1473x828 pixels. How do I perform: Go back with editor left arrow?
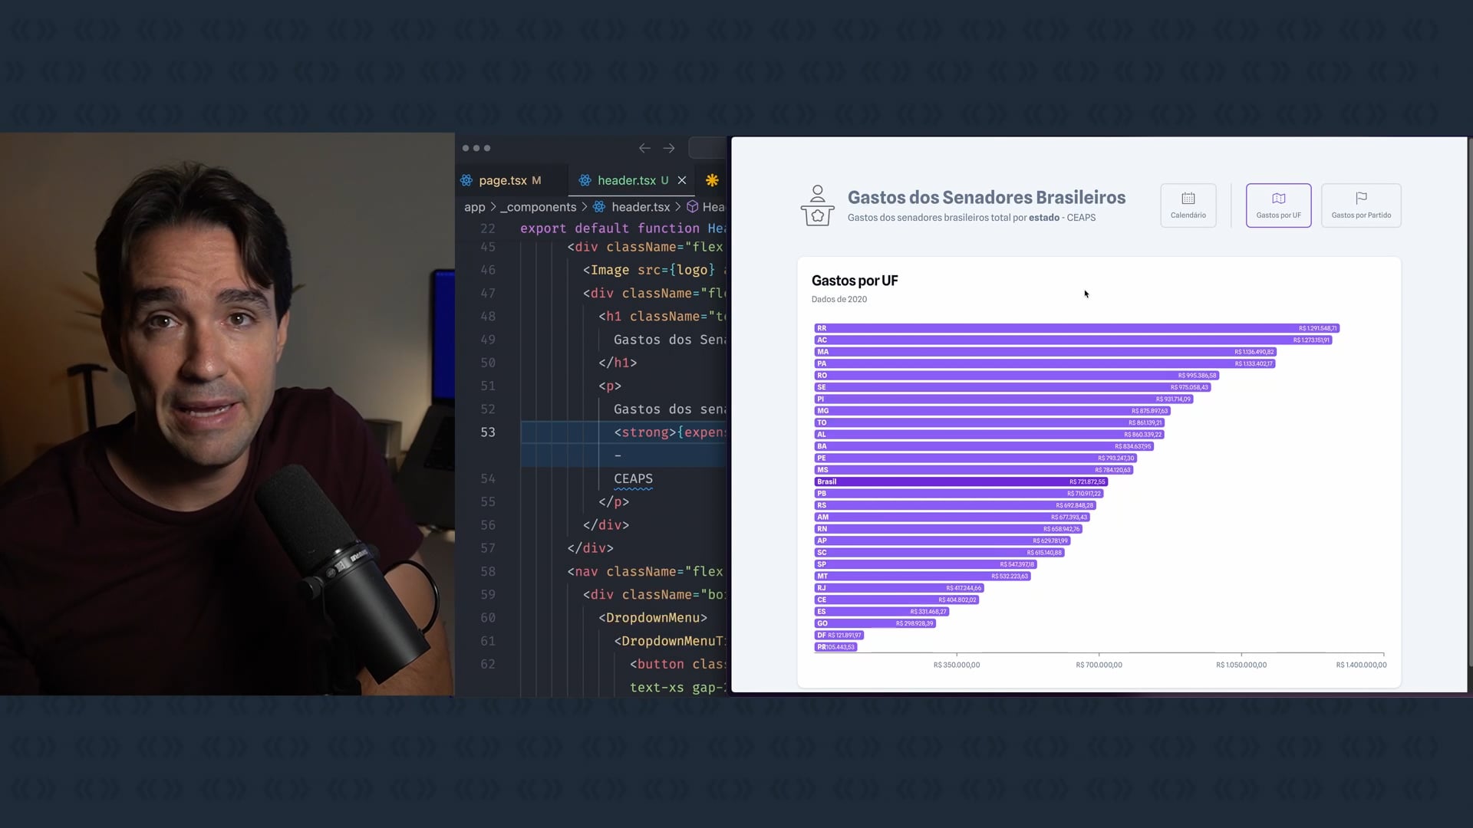[x=644, y=148]
